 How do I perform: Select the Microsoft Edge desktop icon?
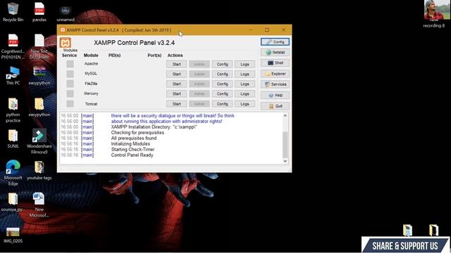click(x=13, y=174)
